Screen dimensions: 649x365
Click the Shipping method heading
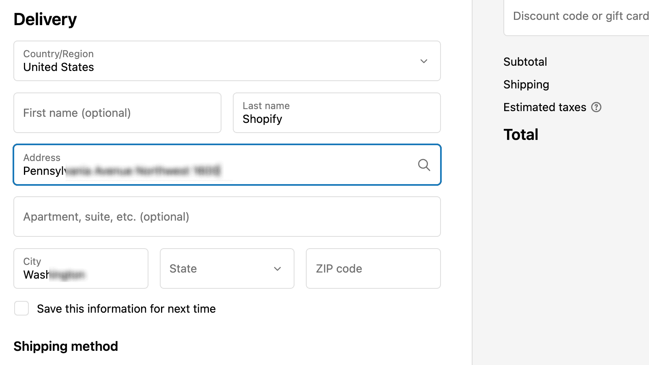pyautogui.click(x=66, y=346)
